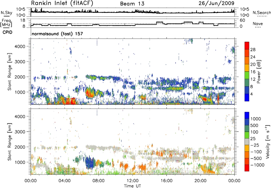Click the "4000" tick of the power panel
The image size is (271, 188).
[x=20, y=46]
